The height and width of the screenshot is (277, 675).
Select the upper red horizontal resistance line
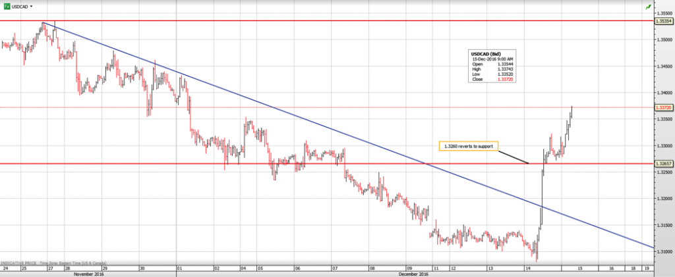pyautogui.click(x=330, y=20)
